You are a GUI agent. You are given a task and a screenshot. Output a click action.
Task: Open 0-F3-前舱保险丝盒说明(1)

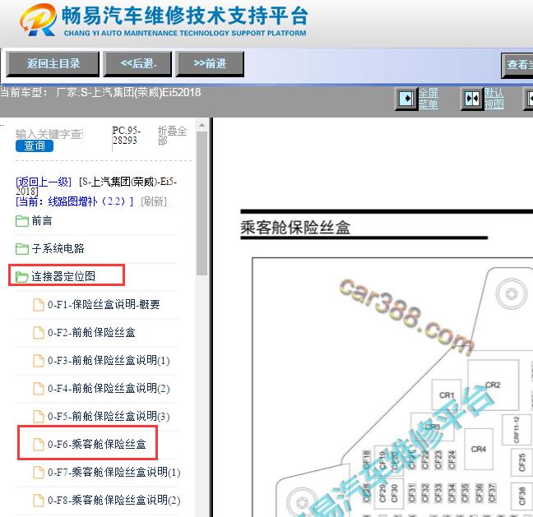pos(109,360)
